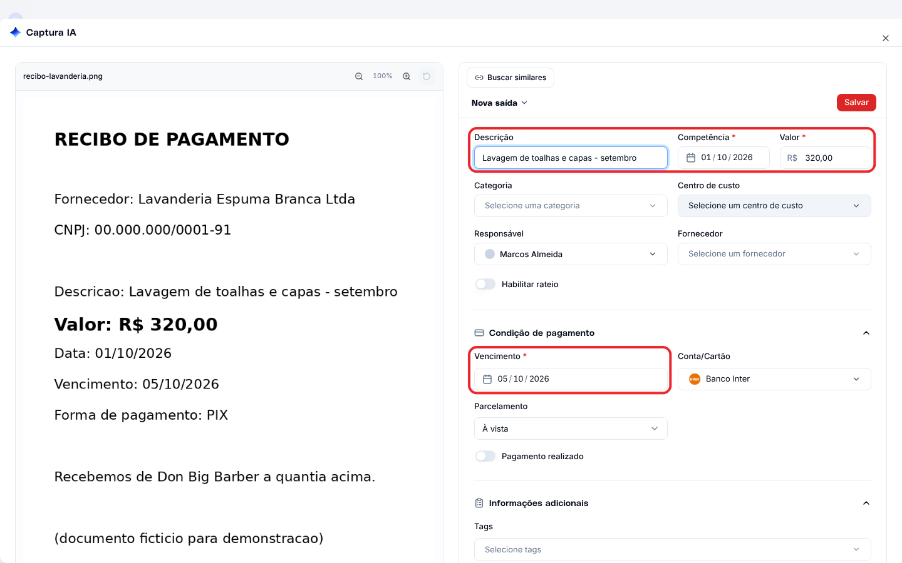902x563 pixels.
Task: Close the Captura IA dialog
Action: pyautogui.click(x=886, y=38)
